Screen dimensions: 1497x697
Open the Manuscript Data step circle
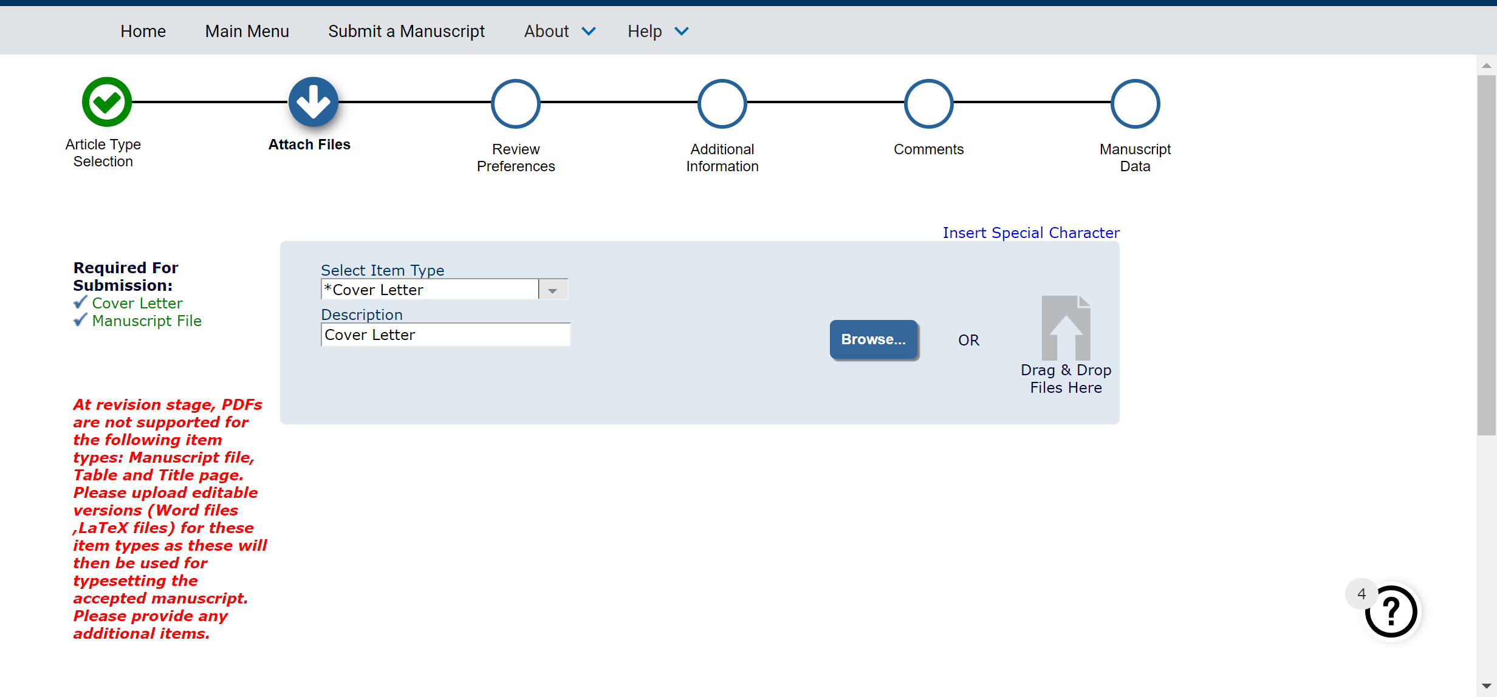[x=1135, y=104]
